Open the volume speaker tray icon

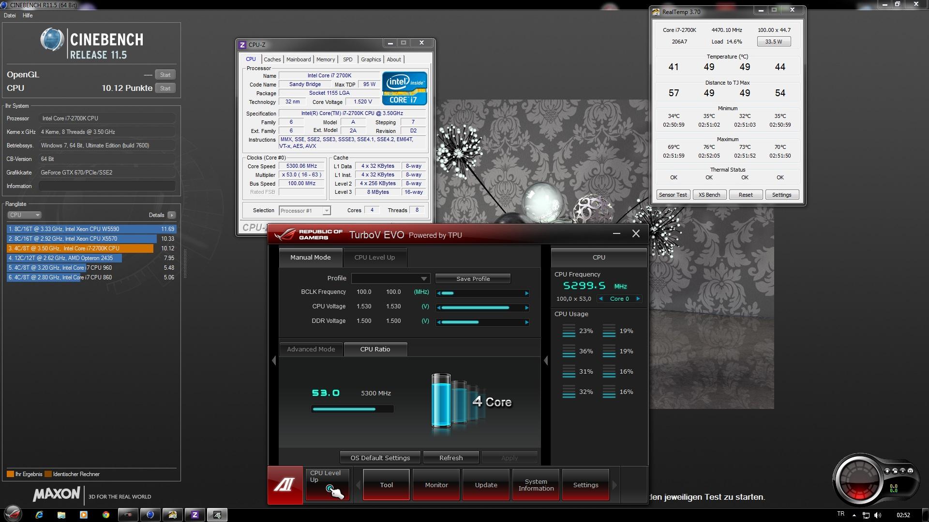[878, 515]
